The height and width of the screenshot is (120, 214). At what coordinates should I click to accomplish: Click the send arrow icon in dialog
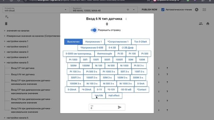[x=120, y=107]
